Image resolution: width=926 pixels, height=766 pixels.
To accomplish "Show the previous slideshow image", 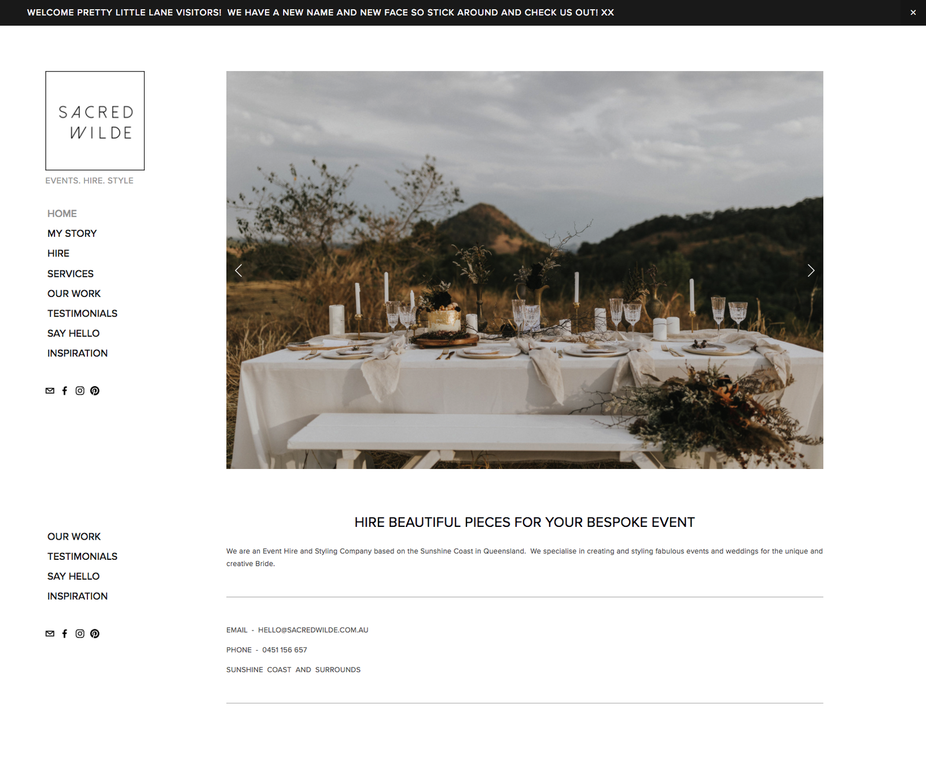I will click(238, 270).
